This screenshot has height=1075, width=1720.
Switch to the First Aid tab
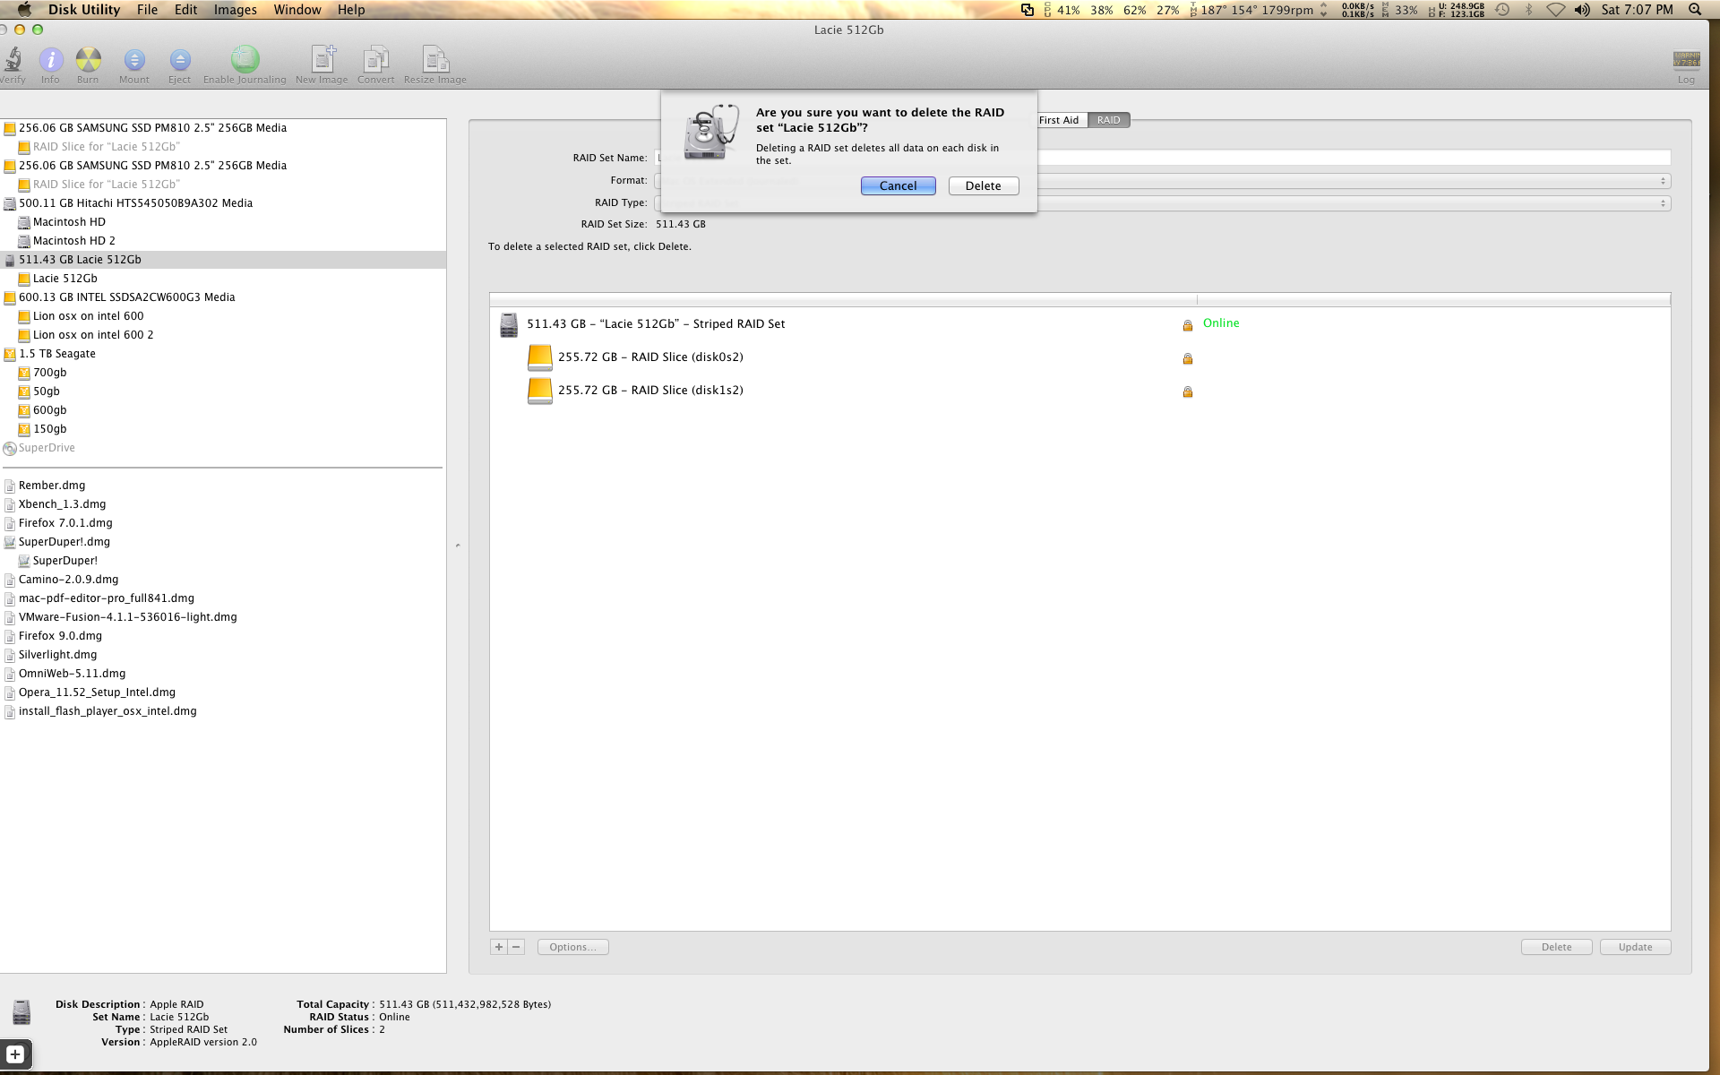[x=1061, y=120]
